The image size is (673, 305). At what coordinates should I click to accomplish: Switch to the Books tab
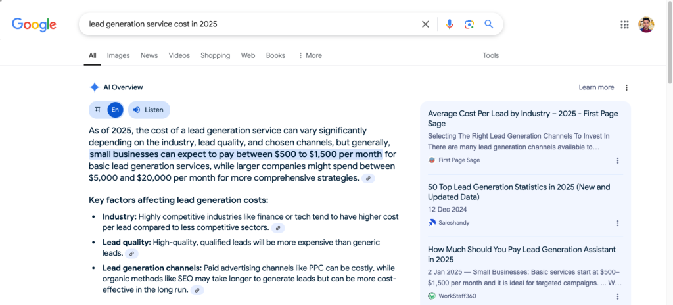(275, 55)
